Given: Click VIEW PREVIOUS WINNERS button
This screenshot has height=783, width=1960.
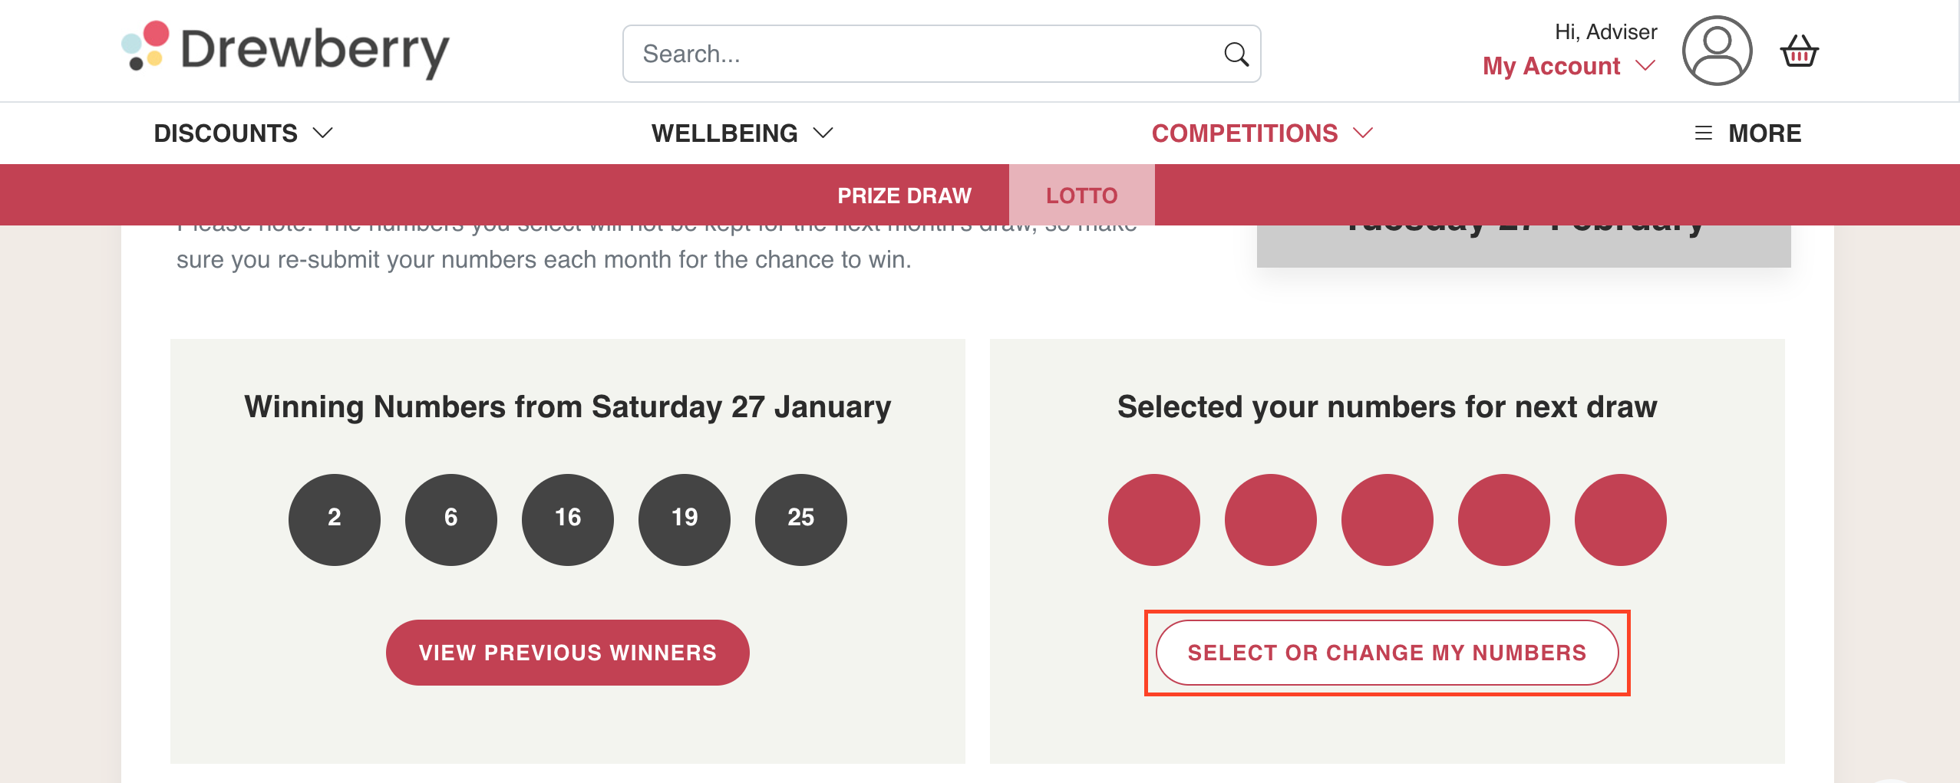Looking at the screenshot, I should click(x=567, y=653).
